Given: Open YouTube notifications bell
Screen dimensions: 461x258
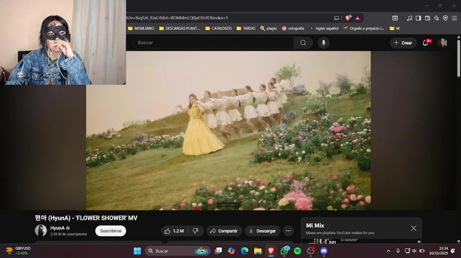Looking at the screenshot, I should click(x=425, y=43).
